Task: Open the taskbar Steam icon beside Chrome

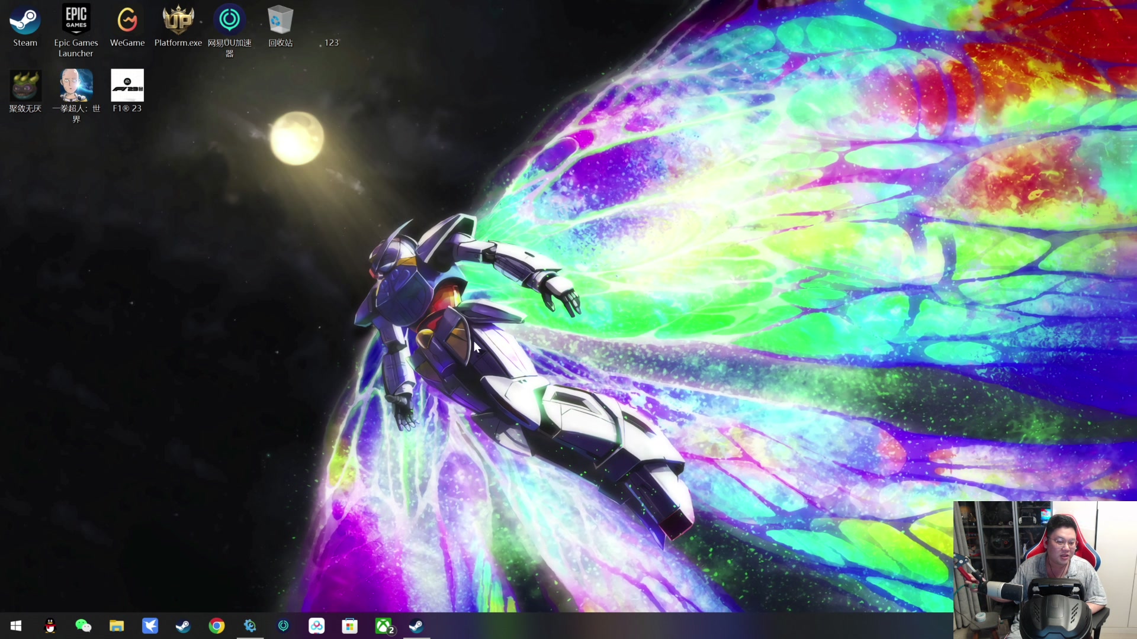Action: pyautogui.click(x=183, y=626)
